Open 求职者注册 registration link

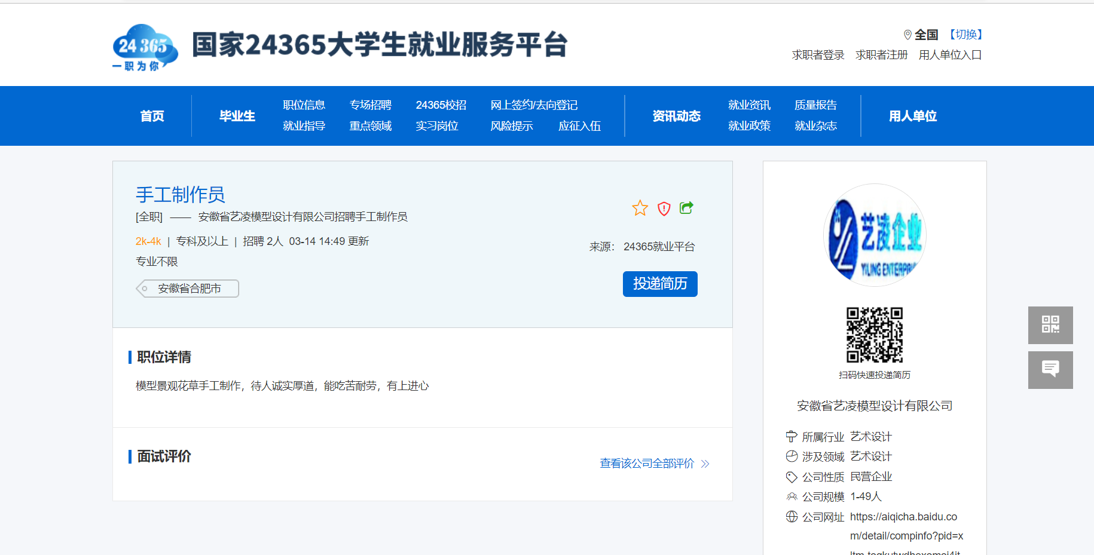pos(881,55)
